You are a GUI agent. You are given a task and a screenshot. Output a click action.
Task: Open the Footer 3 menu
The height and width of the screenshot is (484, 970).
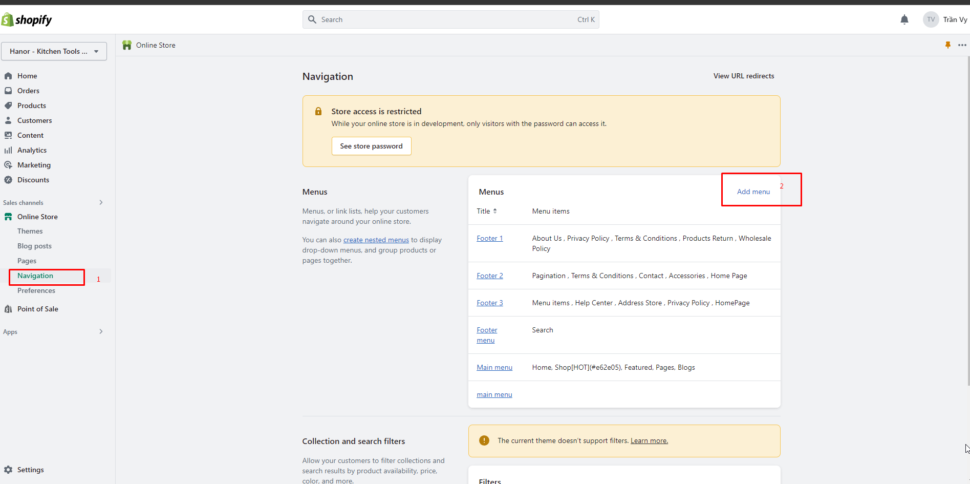(490, 303)
